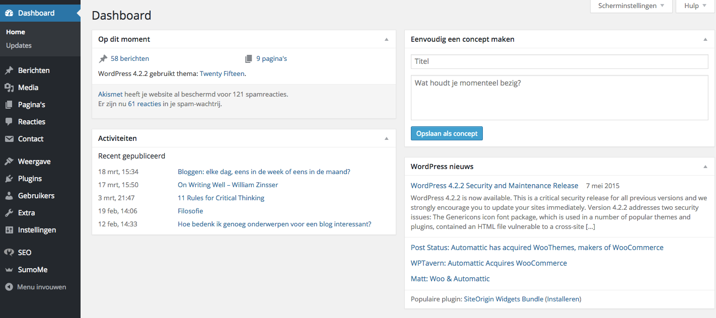Click the speech bubble icon beside Reacties

click(x=9, y=122)
